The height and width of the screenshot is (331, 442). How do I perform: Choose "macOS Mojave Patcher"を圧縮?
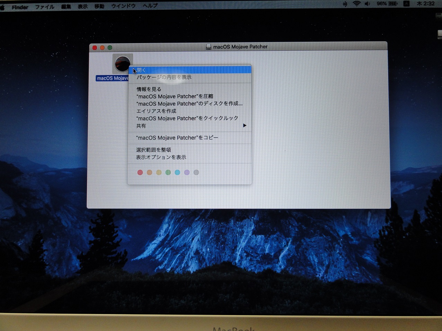190,96
